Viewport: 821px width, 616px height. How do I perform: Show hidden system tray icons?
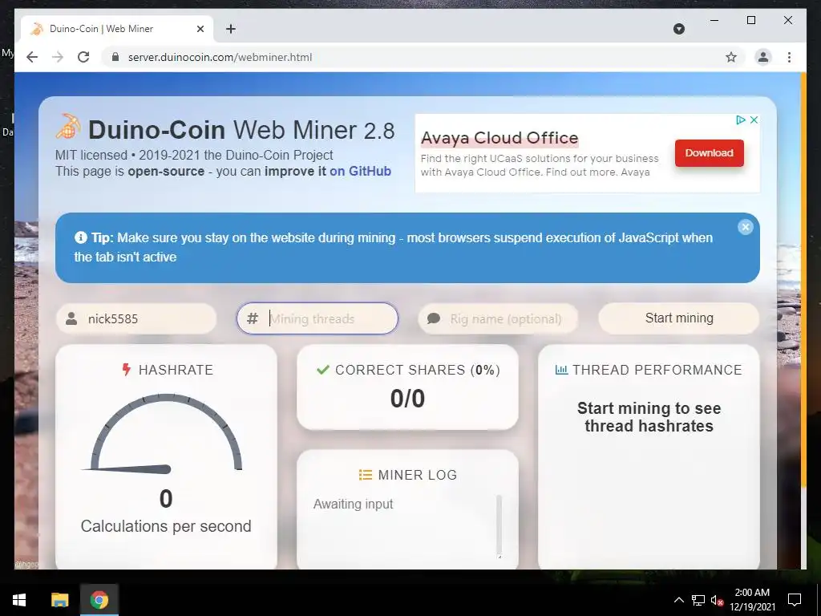click(x=678, y=600)
